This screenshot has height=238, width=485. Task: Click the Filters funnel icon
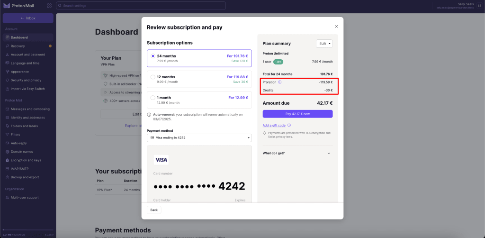(x=8, y=135)
